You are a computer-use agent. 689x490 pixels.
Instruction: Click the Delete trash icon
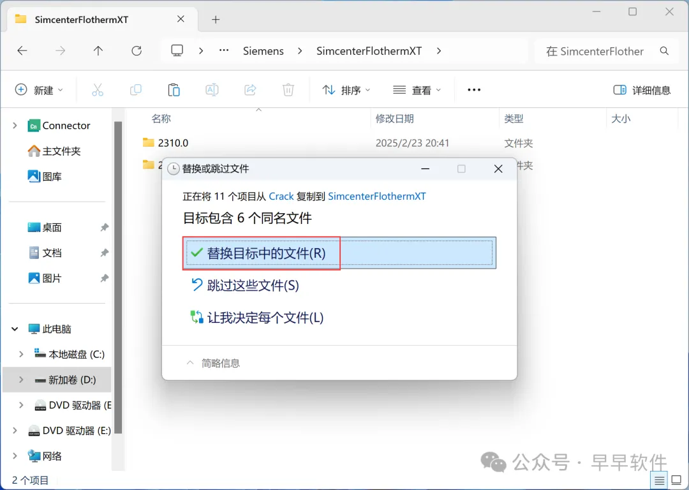(x=288, y=90)
